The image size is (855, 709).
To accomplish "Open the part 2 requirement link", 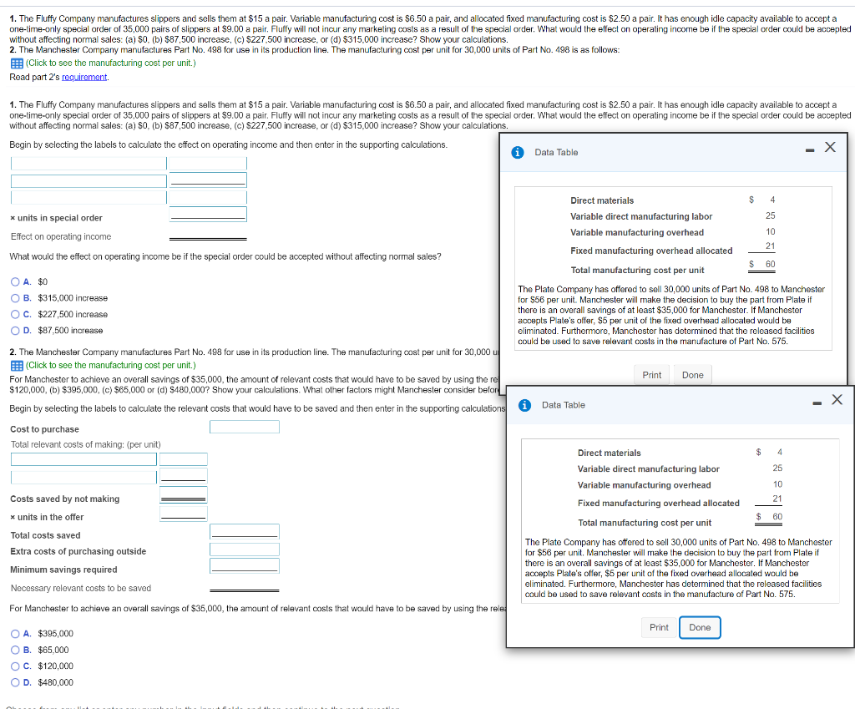I will pyautogui.click(x=84, y=77).
